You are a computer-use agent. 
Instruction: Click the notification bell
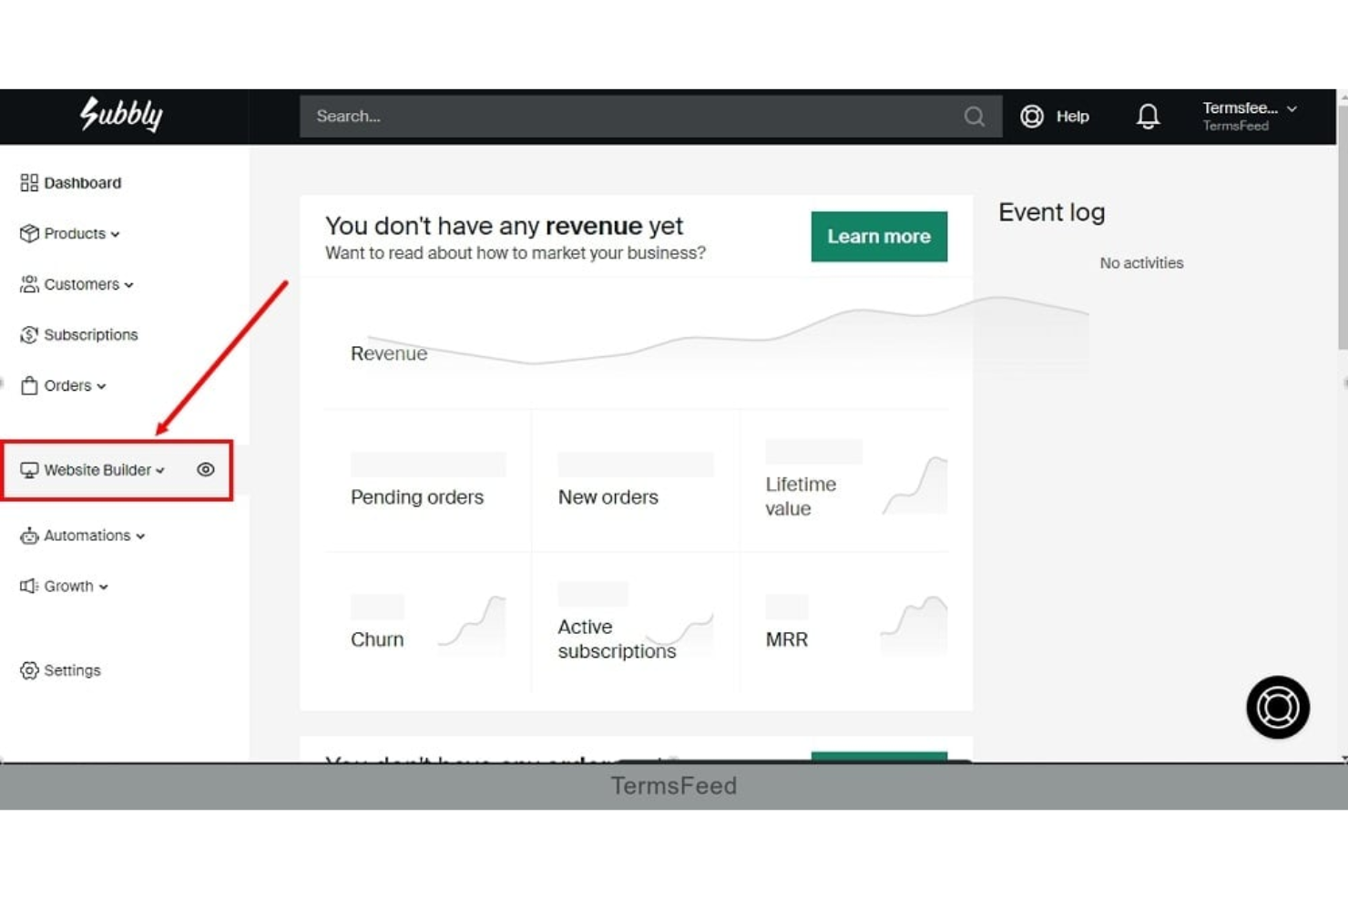click(1148, 117)
